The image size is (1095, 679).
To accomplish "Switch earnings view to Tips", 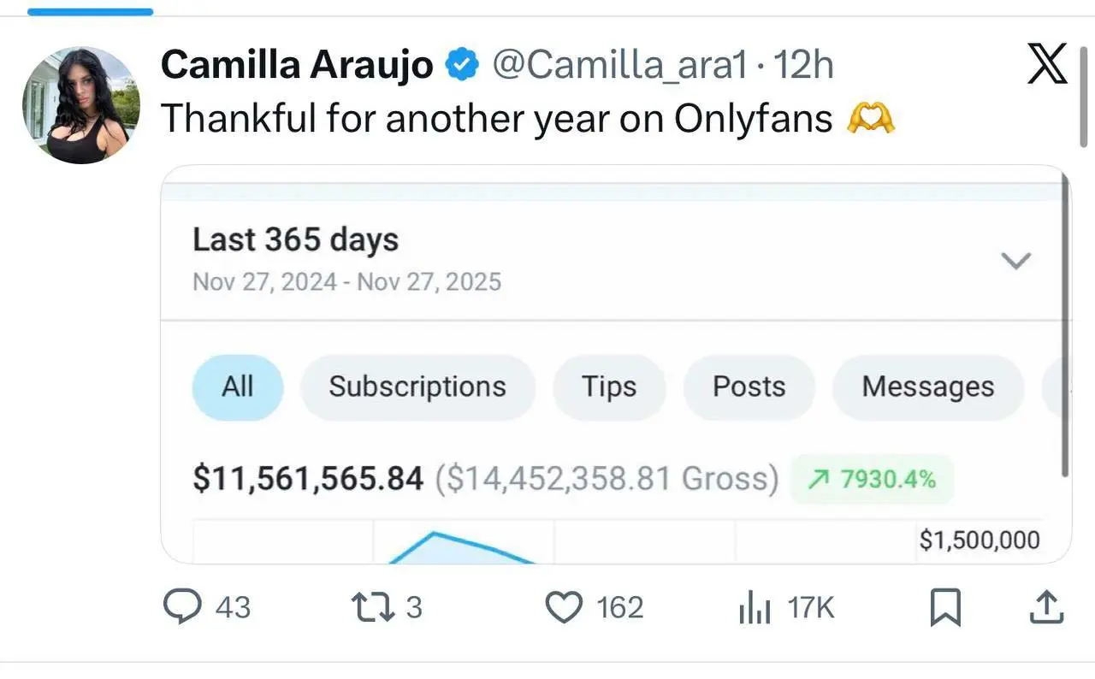I will point(609,387).
